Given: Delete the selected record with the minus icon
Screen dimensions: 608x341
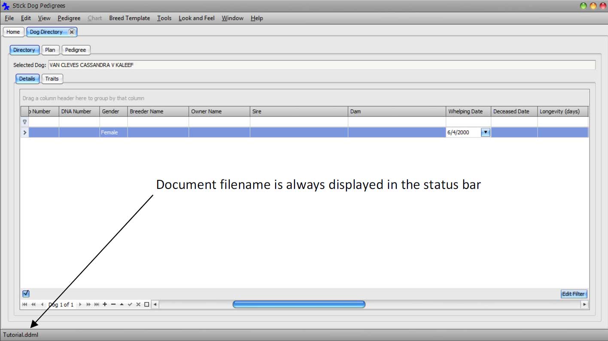Looking at the screenshot, I should [113, 304].
